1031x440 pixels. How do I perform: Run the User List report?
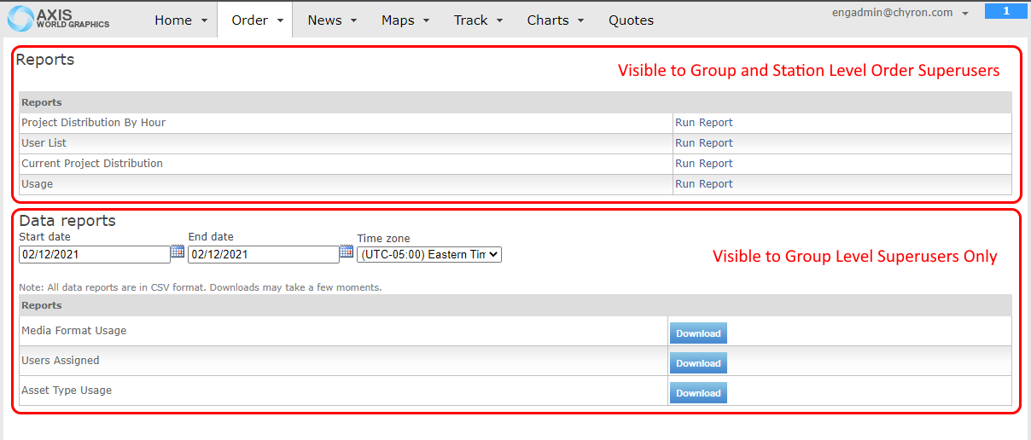click(x=703, y=143)
